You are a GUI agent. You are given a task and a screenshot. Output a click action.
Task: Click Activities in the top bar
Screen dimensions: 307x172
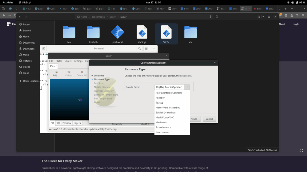click(x=8, y=2)
